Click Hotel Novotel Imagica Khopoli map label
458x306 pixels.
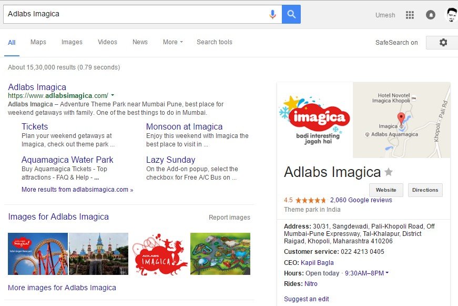(391, 98)
